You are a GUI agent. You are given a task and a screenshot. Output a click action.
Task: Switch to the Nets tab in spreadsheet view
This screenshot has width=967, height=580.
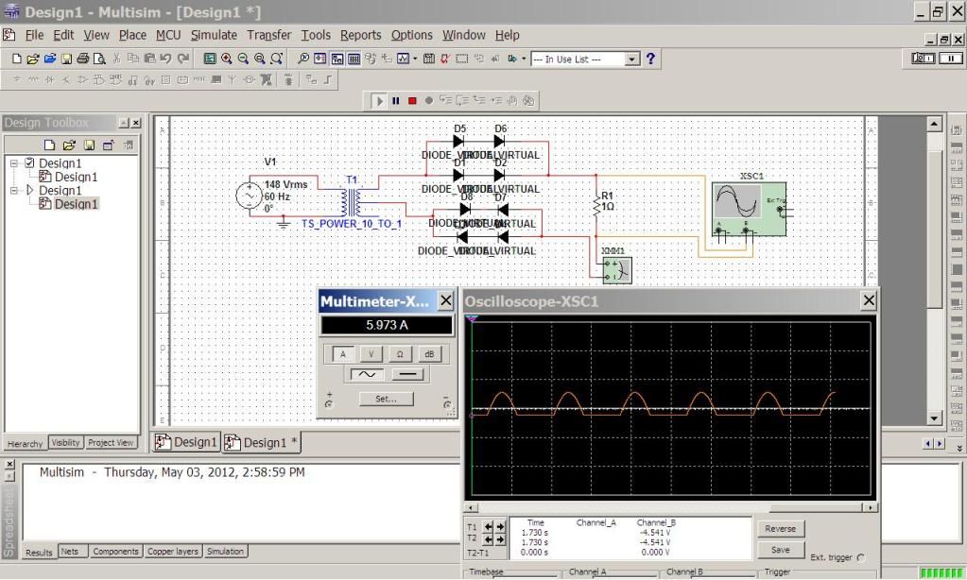pyautogui.click(x=70, y=552)
